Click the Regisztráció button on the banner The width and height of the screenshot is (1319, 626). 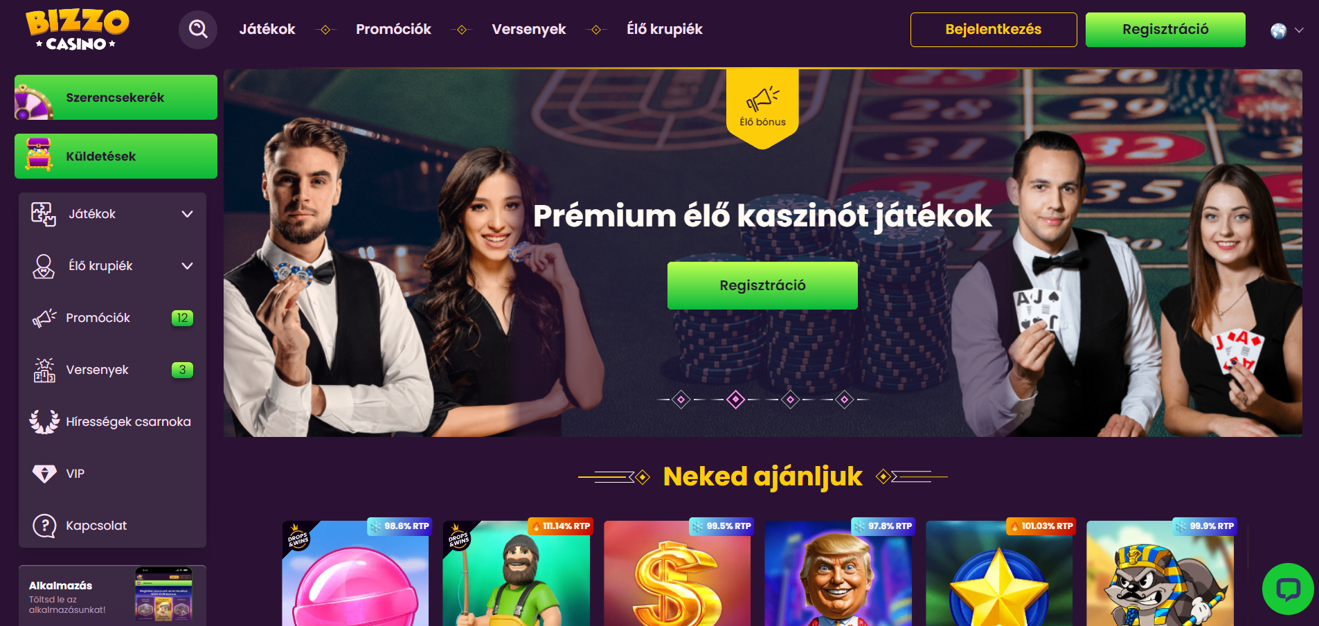point(762,285)
